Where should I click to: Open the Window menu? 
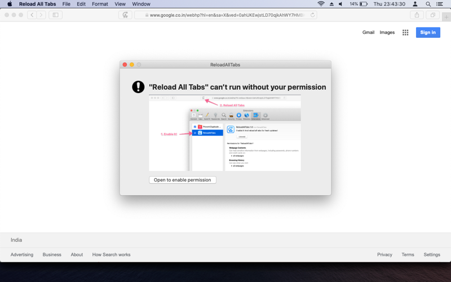(x=141, y=4)
